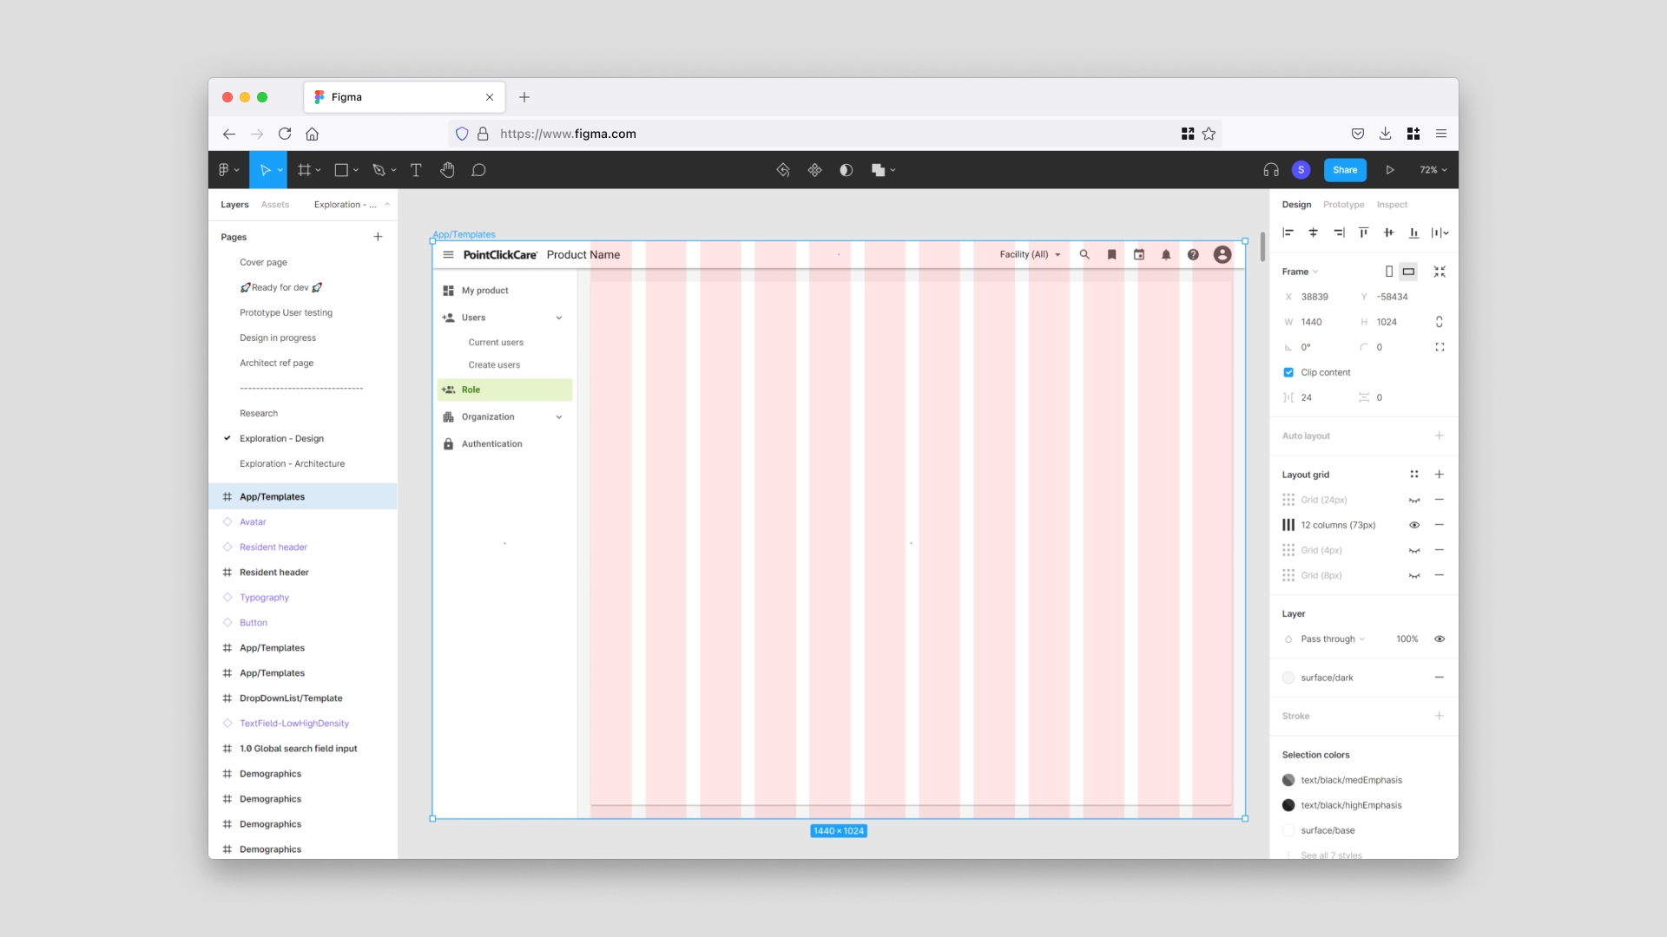Select the Comment tool
This screenshot has width=1667, height=937.
point(478,170)
